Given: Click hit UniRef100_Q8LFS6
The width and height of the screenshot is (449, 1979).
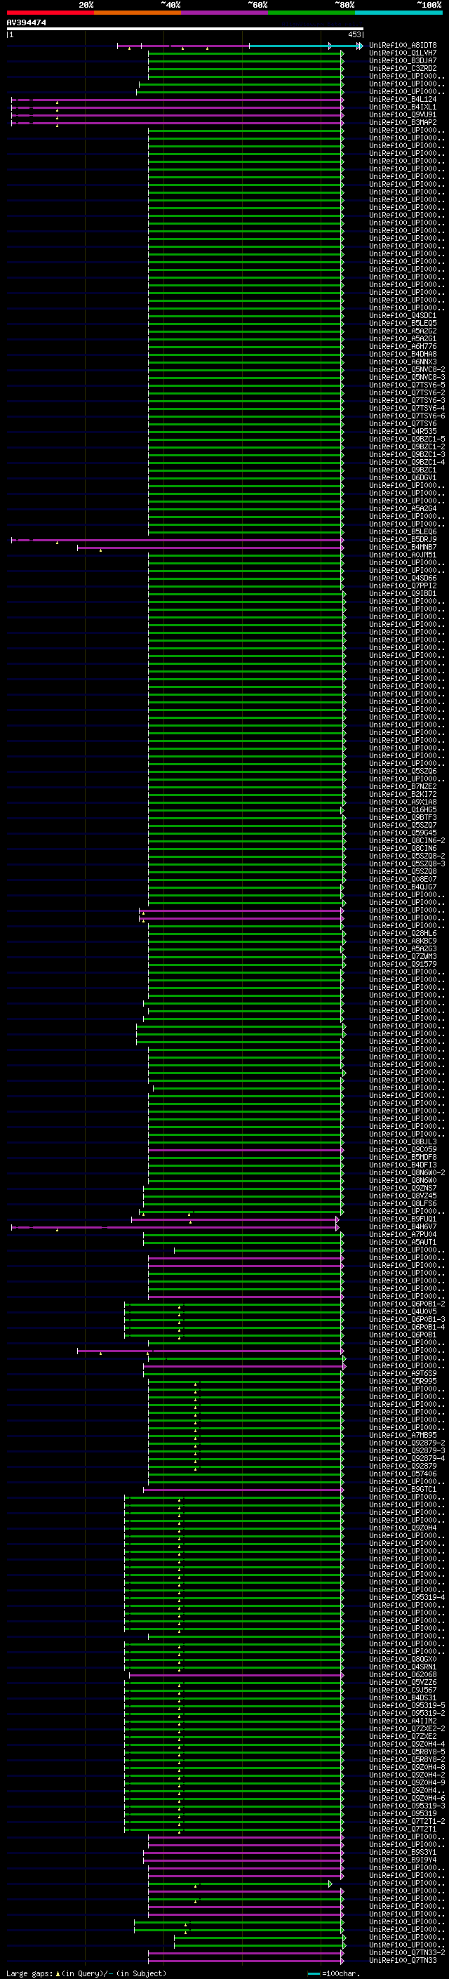Looking at the screenshot, I should pos(403,1204).
